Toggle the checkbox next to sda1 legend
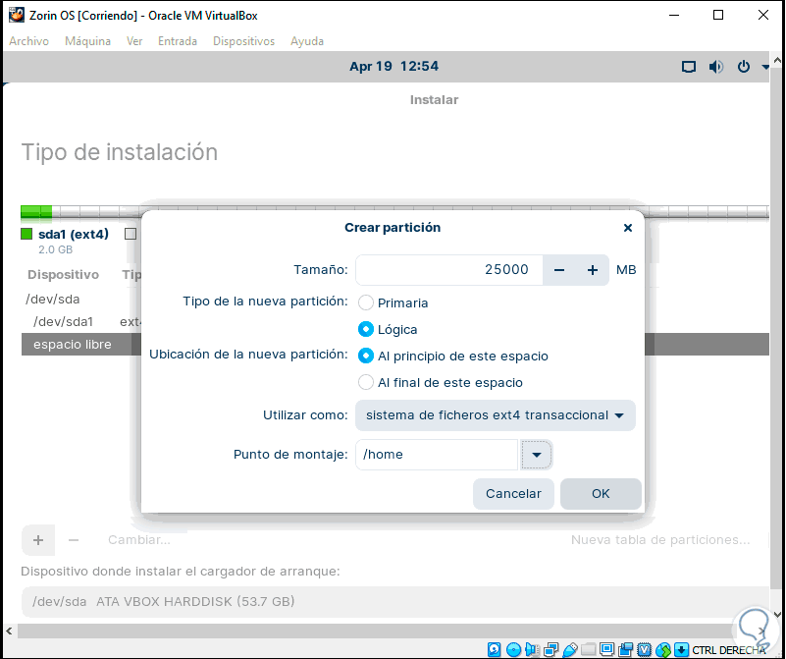This screenshot has width=786, height=659. (x=131, y=234)
